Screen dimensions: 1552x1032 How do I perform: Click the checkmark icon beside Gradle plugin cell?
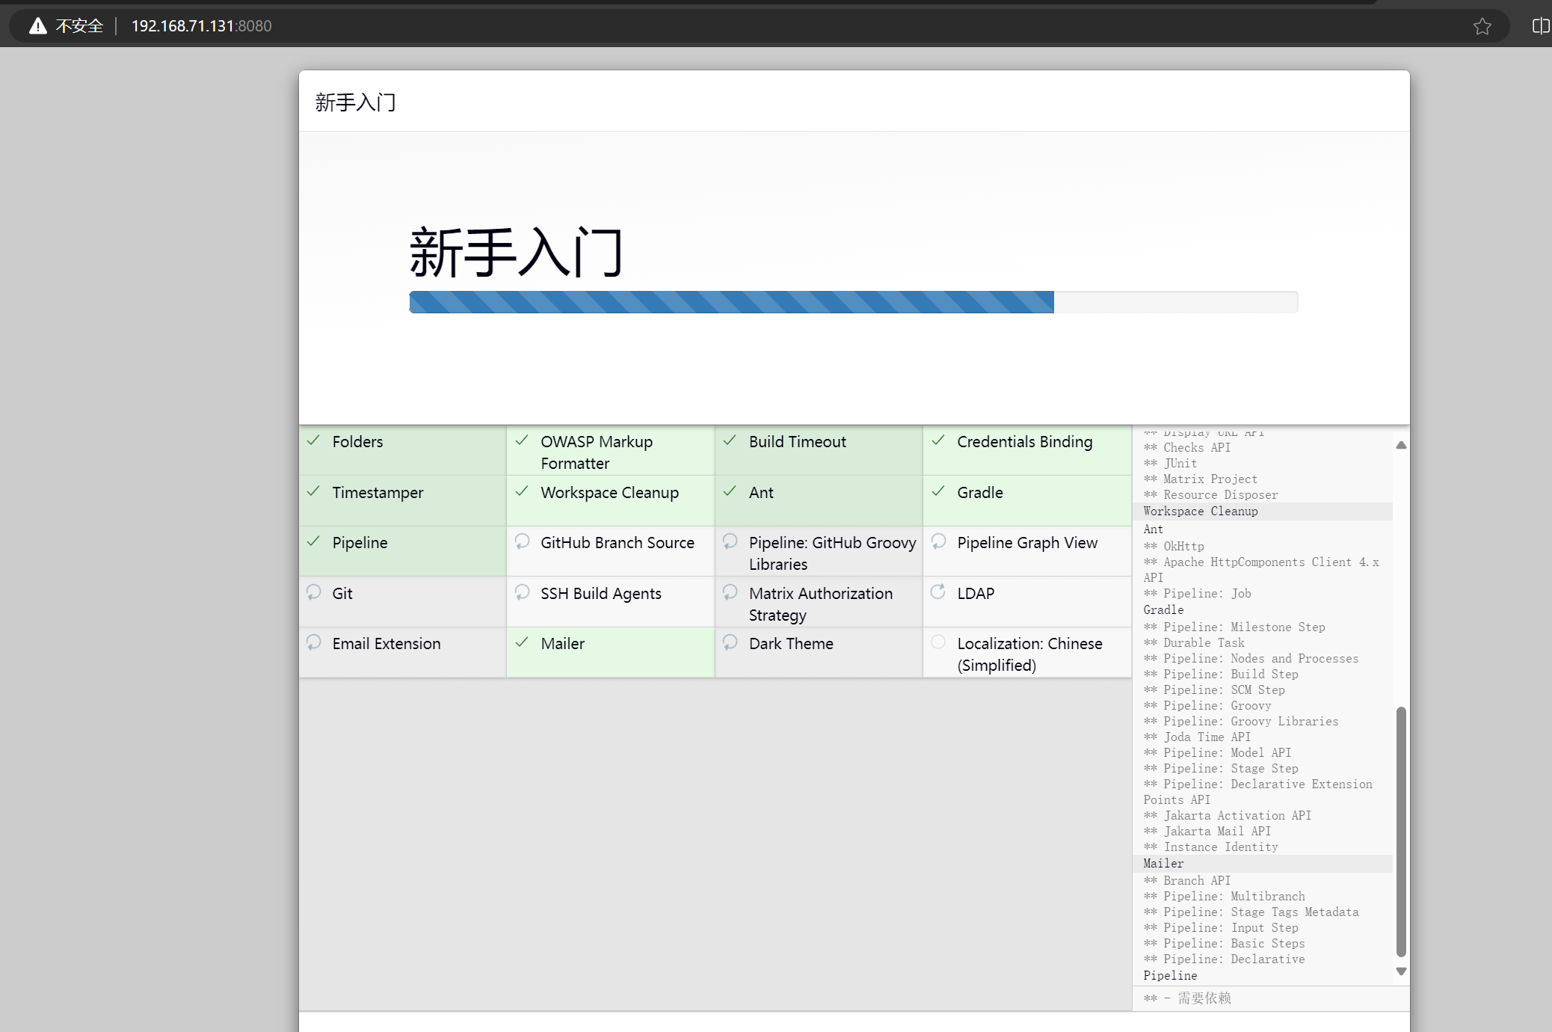pos(939,491)
